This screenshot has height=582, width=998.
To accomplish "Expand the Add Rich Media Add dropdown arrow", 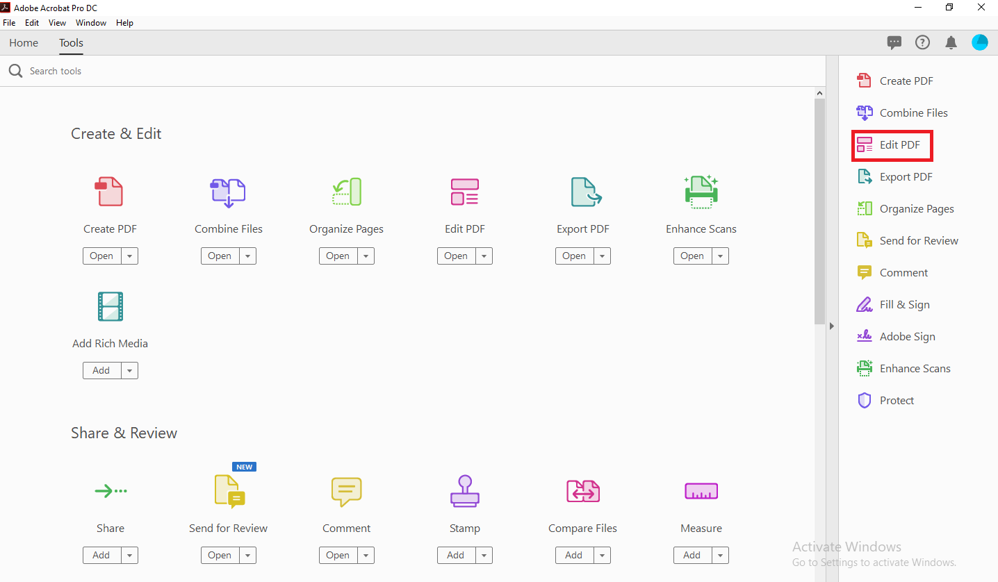I will tap(129, 370).
